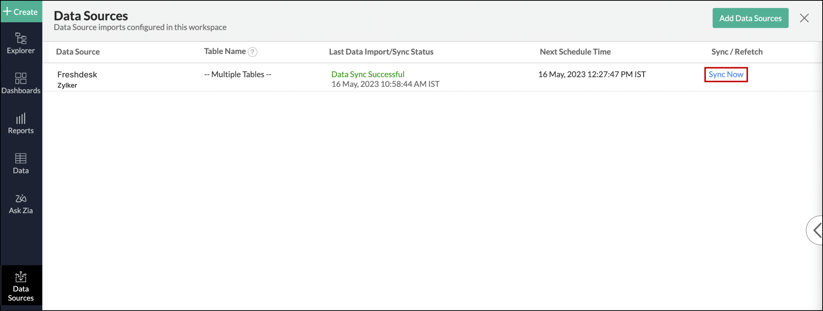The width and height of the screenshot is (823, 311).
Task: Click the Last Data Import/Sync Status header
Action: click(381, 52)
